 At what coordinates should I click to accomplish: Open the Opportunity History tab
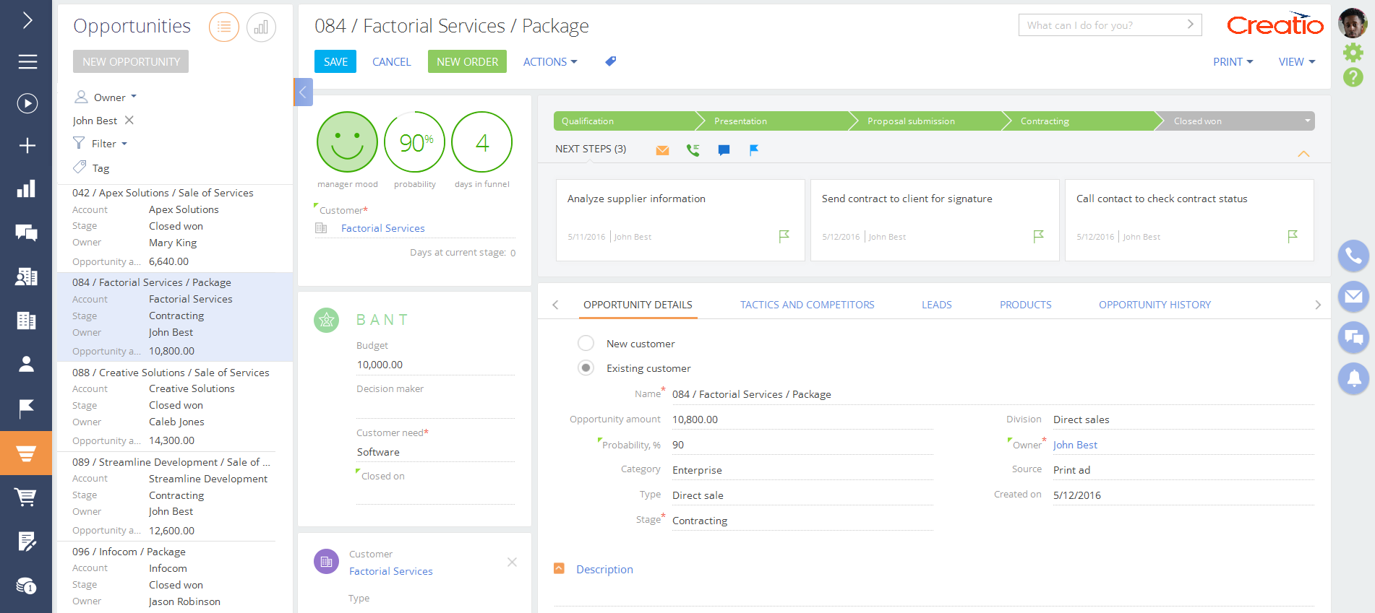coord(1155,305)
